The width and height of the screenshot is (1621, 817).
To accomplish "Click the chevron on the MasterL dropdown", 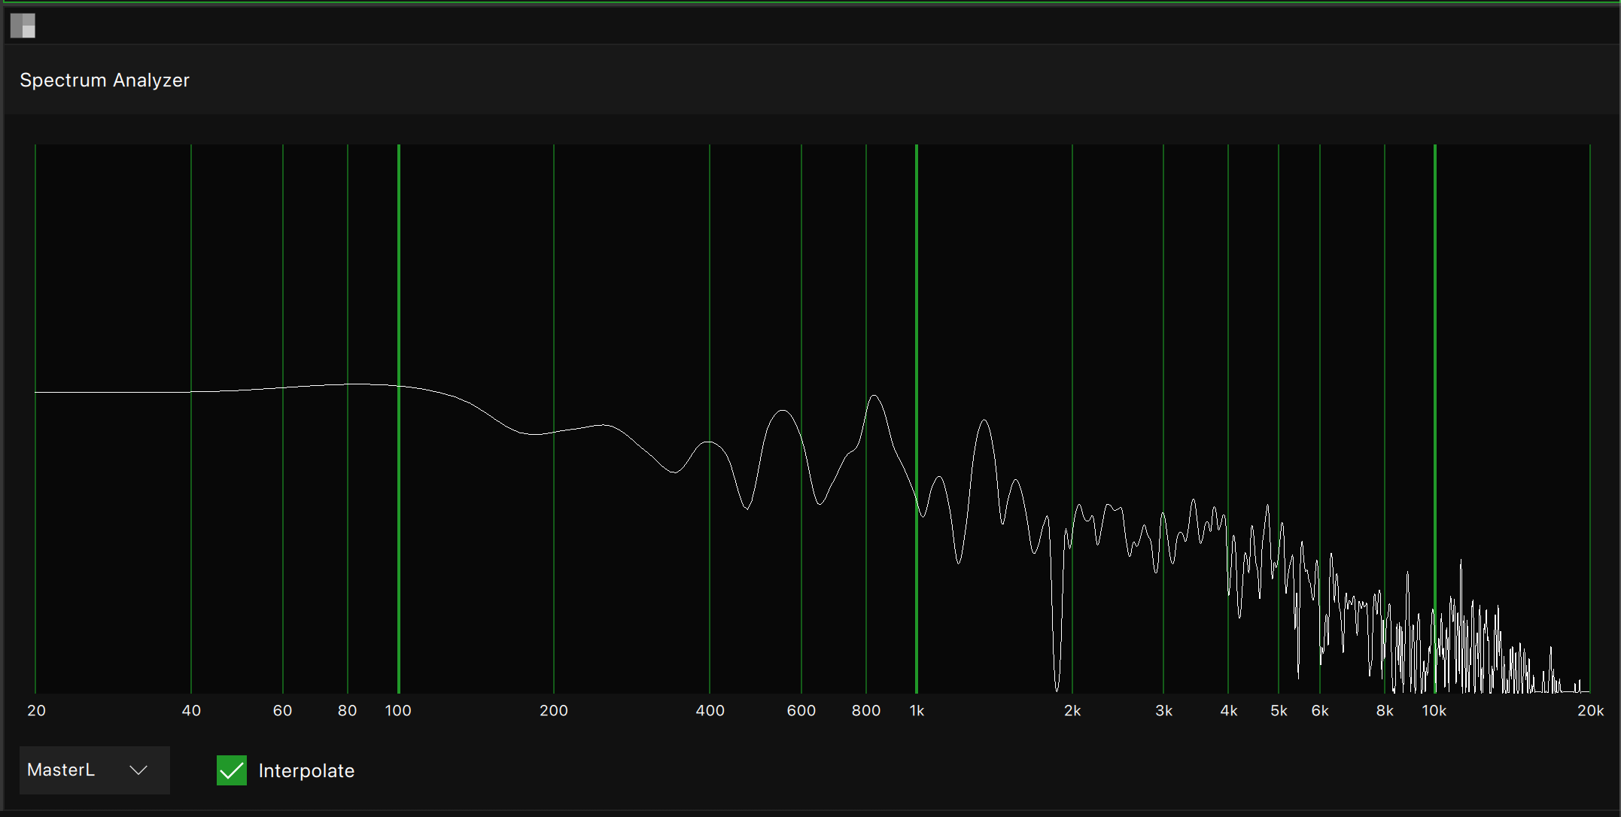I will click(x=138, y=770).
